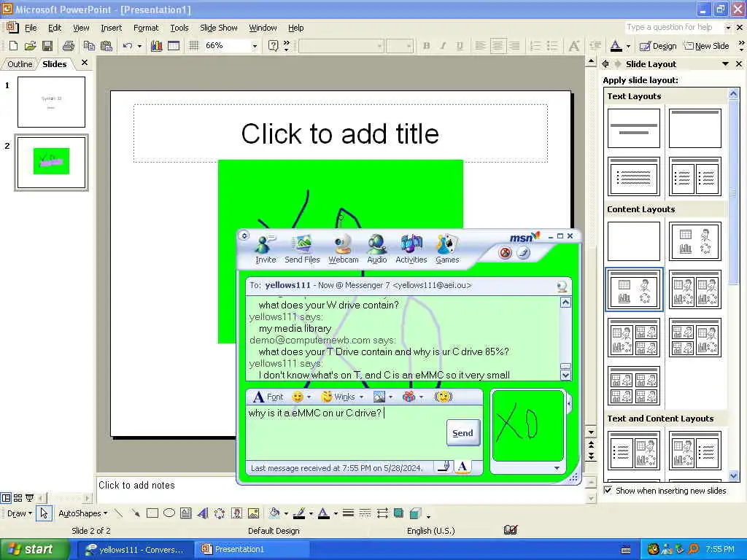Image resolution: width=747 pixels, height=560 pixels.
Task: Open a file with the Open folder icon
Action: (x=30, y=46)
